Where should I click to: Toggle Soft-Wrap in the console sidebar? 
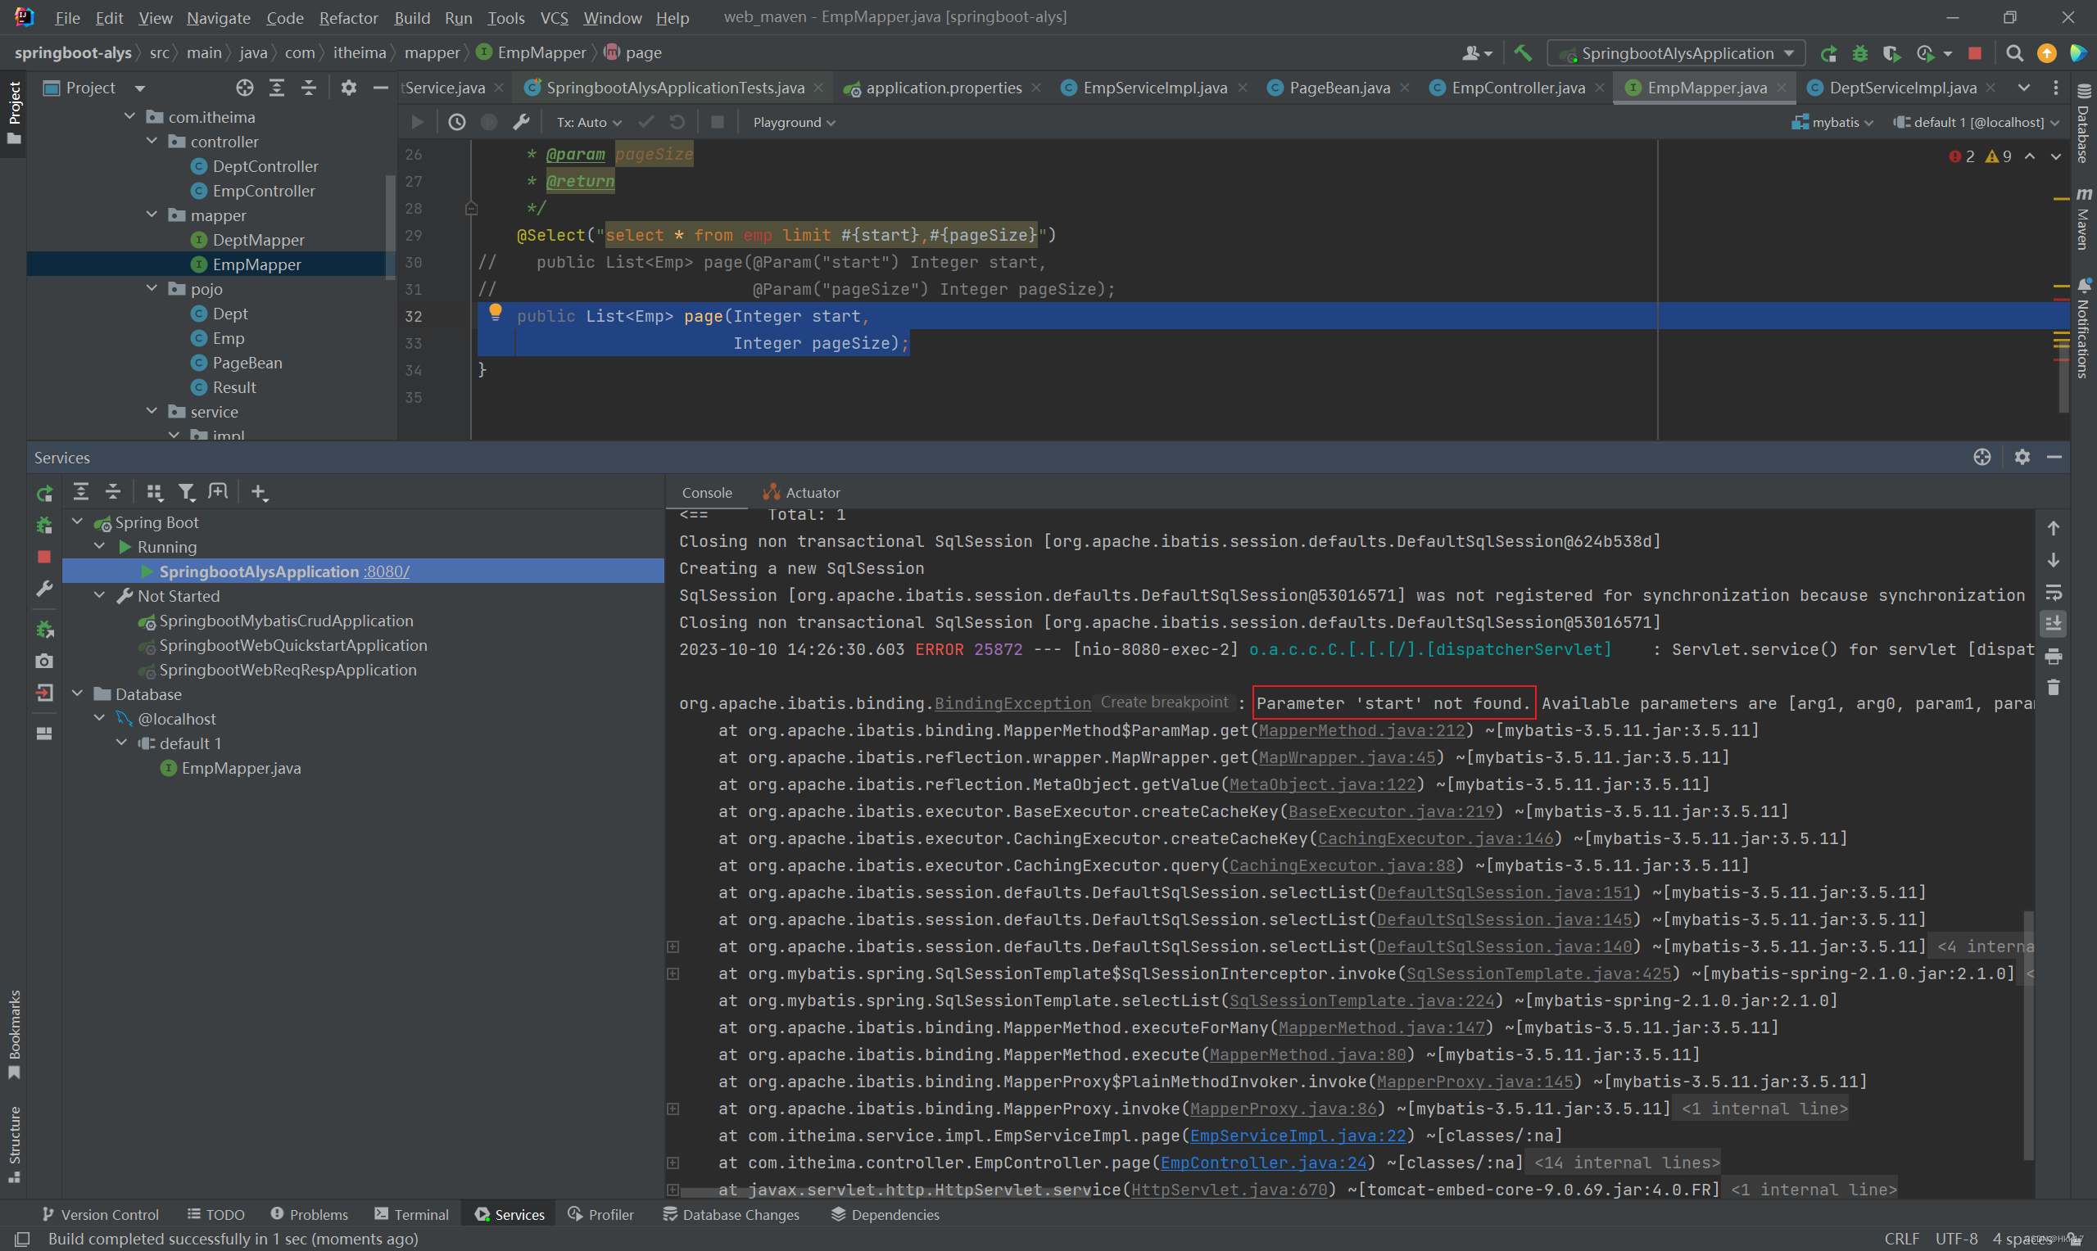point(2053,592)
